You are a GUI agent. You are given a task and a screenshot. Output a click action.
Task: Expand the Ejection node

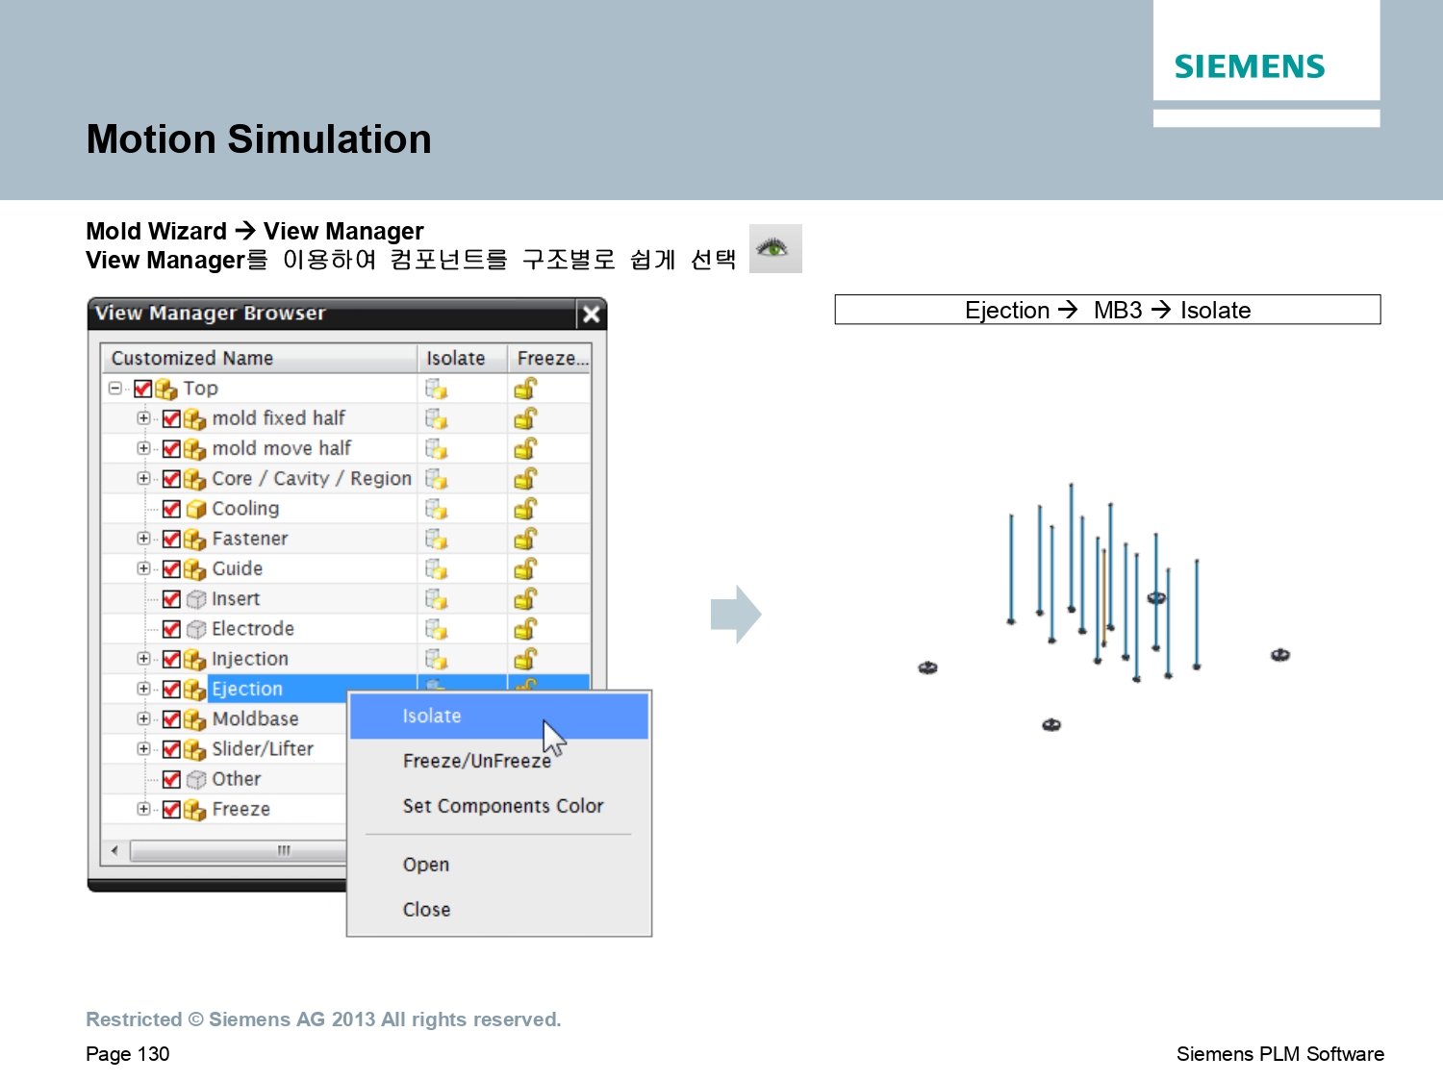pos(143,689)
